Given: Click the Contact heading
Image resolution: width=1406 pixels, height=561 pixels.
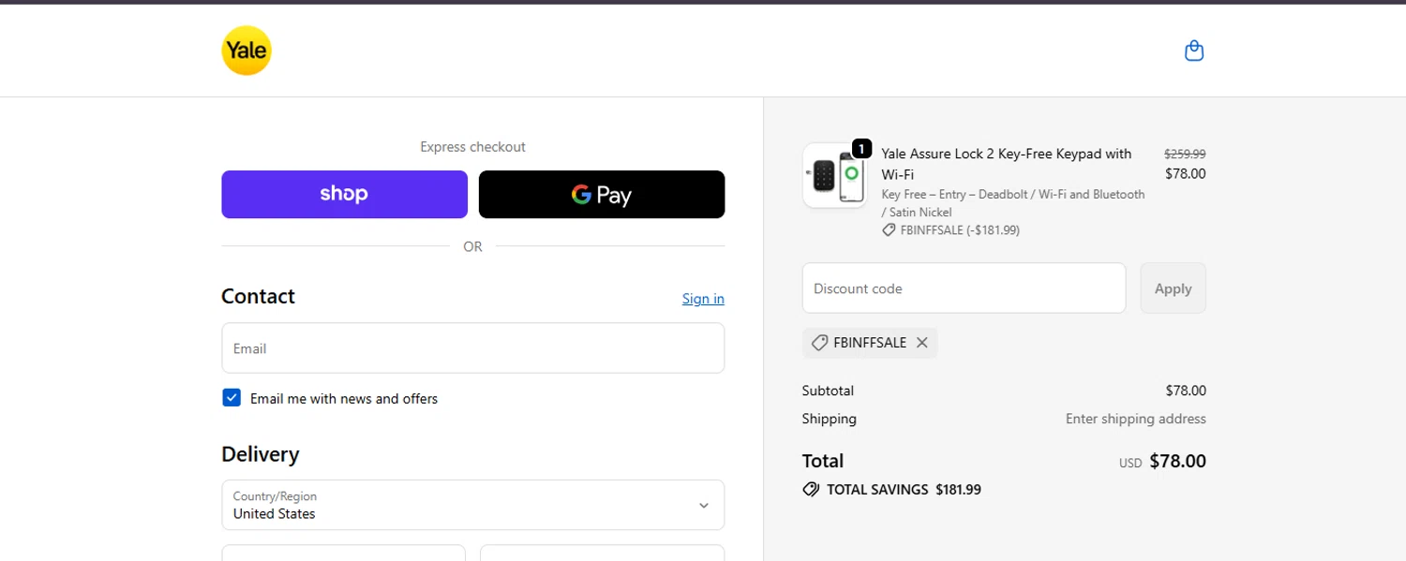Looking at the screenshot, I should pyautogui.click(x=258, y=296).
